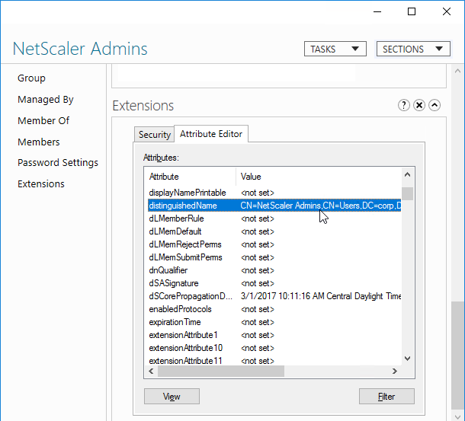Select the dLMemRejectPerms attribute

(x=274, y=244)
